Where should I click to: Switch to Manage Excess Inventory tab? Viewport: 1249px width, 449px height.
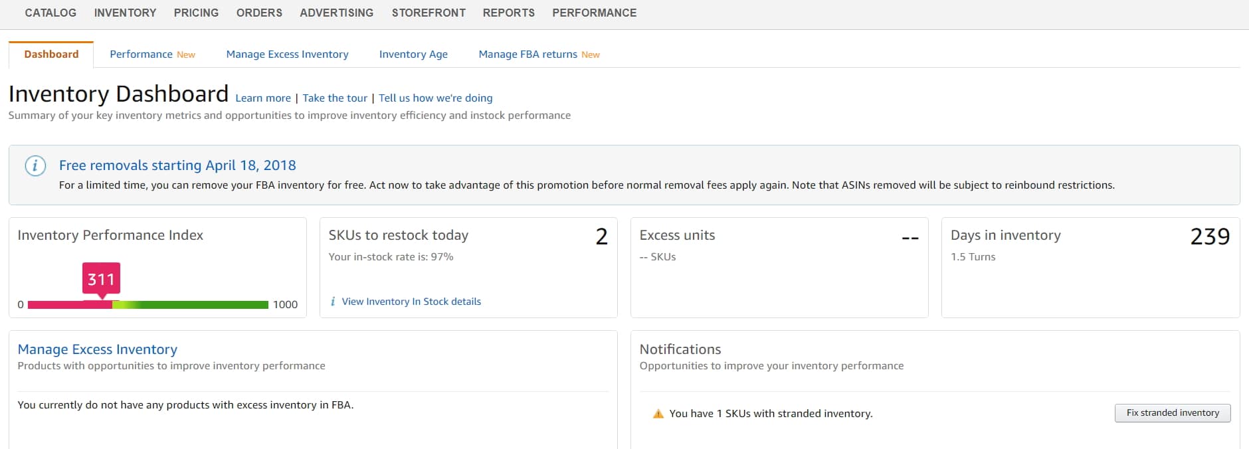coord(287,54)
